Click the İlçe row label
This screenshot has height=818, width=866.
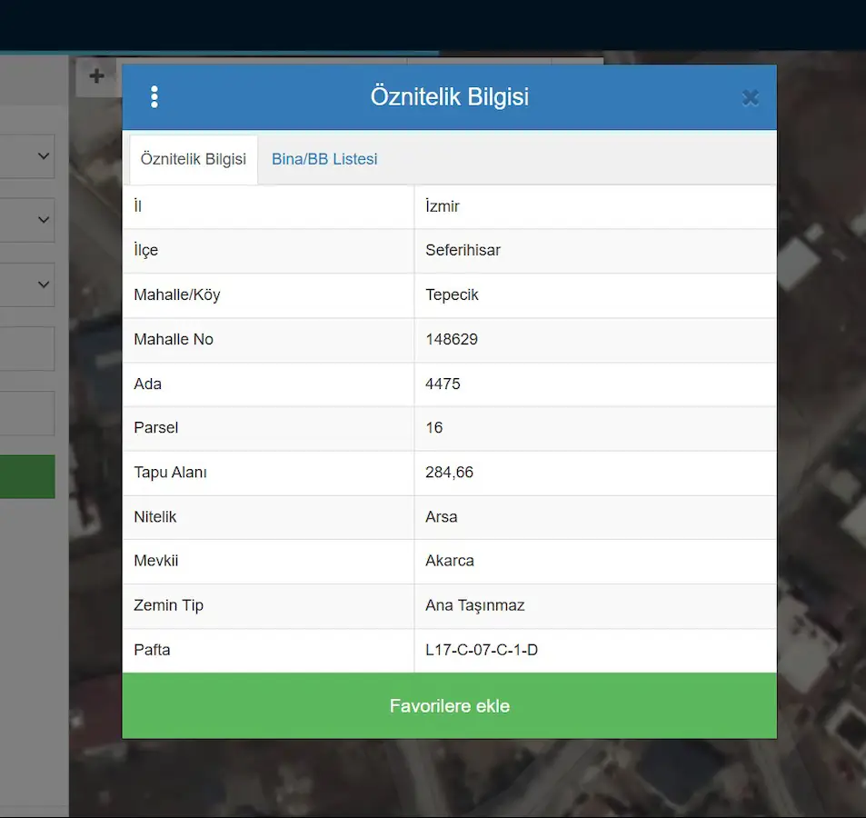[145, 250]
